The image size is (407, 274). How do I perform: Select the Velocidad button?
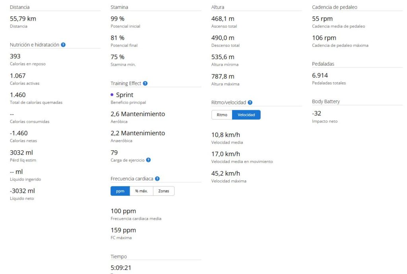coord(246,115)
